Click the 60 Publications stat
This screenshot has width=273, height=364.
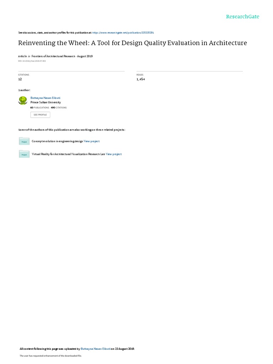click(x=40, y=108)
